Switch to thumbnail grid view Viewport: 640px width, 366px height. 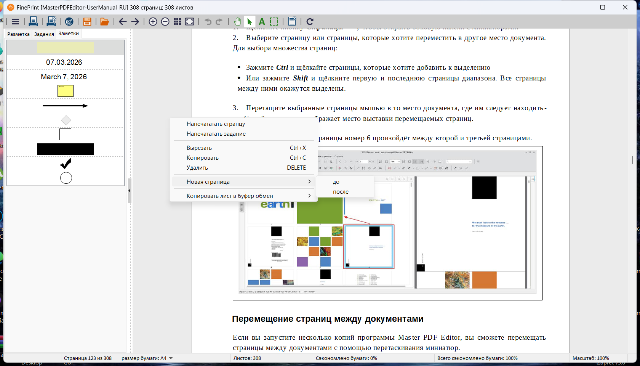point(177,22)
